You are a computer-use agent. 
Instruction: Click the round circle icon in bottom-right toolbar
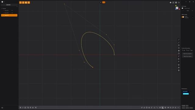(147, 108)
